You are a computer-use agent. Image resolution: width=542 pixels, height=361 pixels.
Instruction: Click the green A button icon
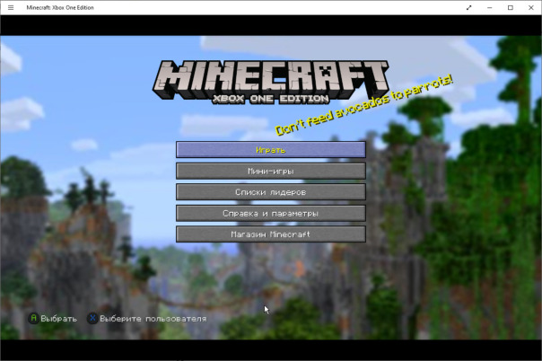(33, 318)
